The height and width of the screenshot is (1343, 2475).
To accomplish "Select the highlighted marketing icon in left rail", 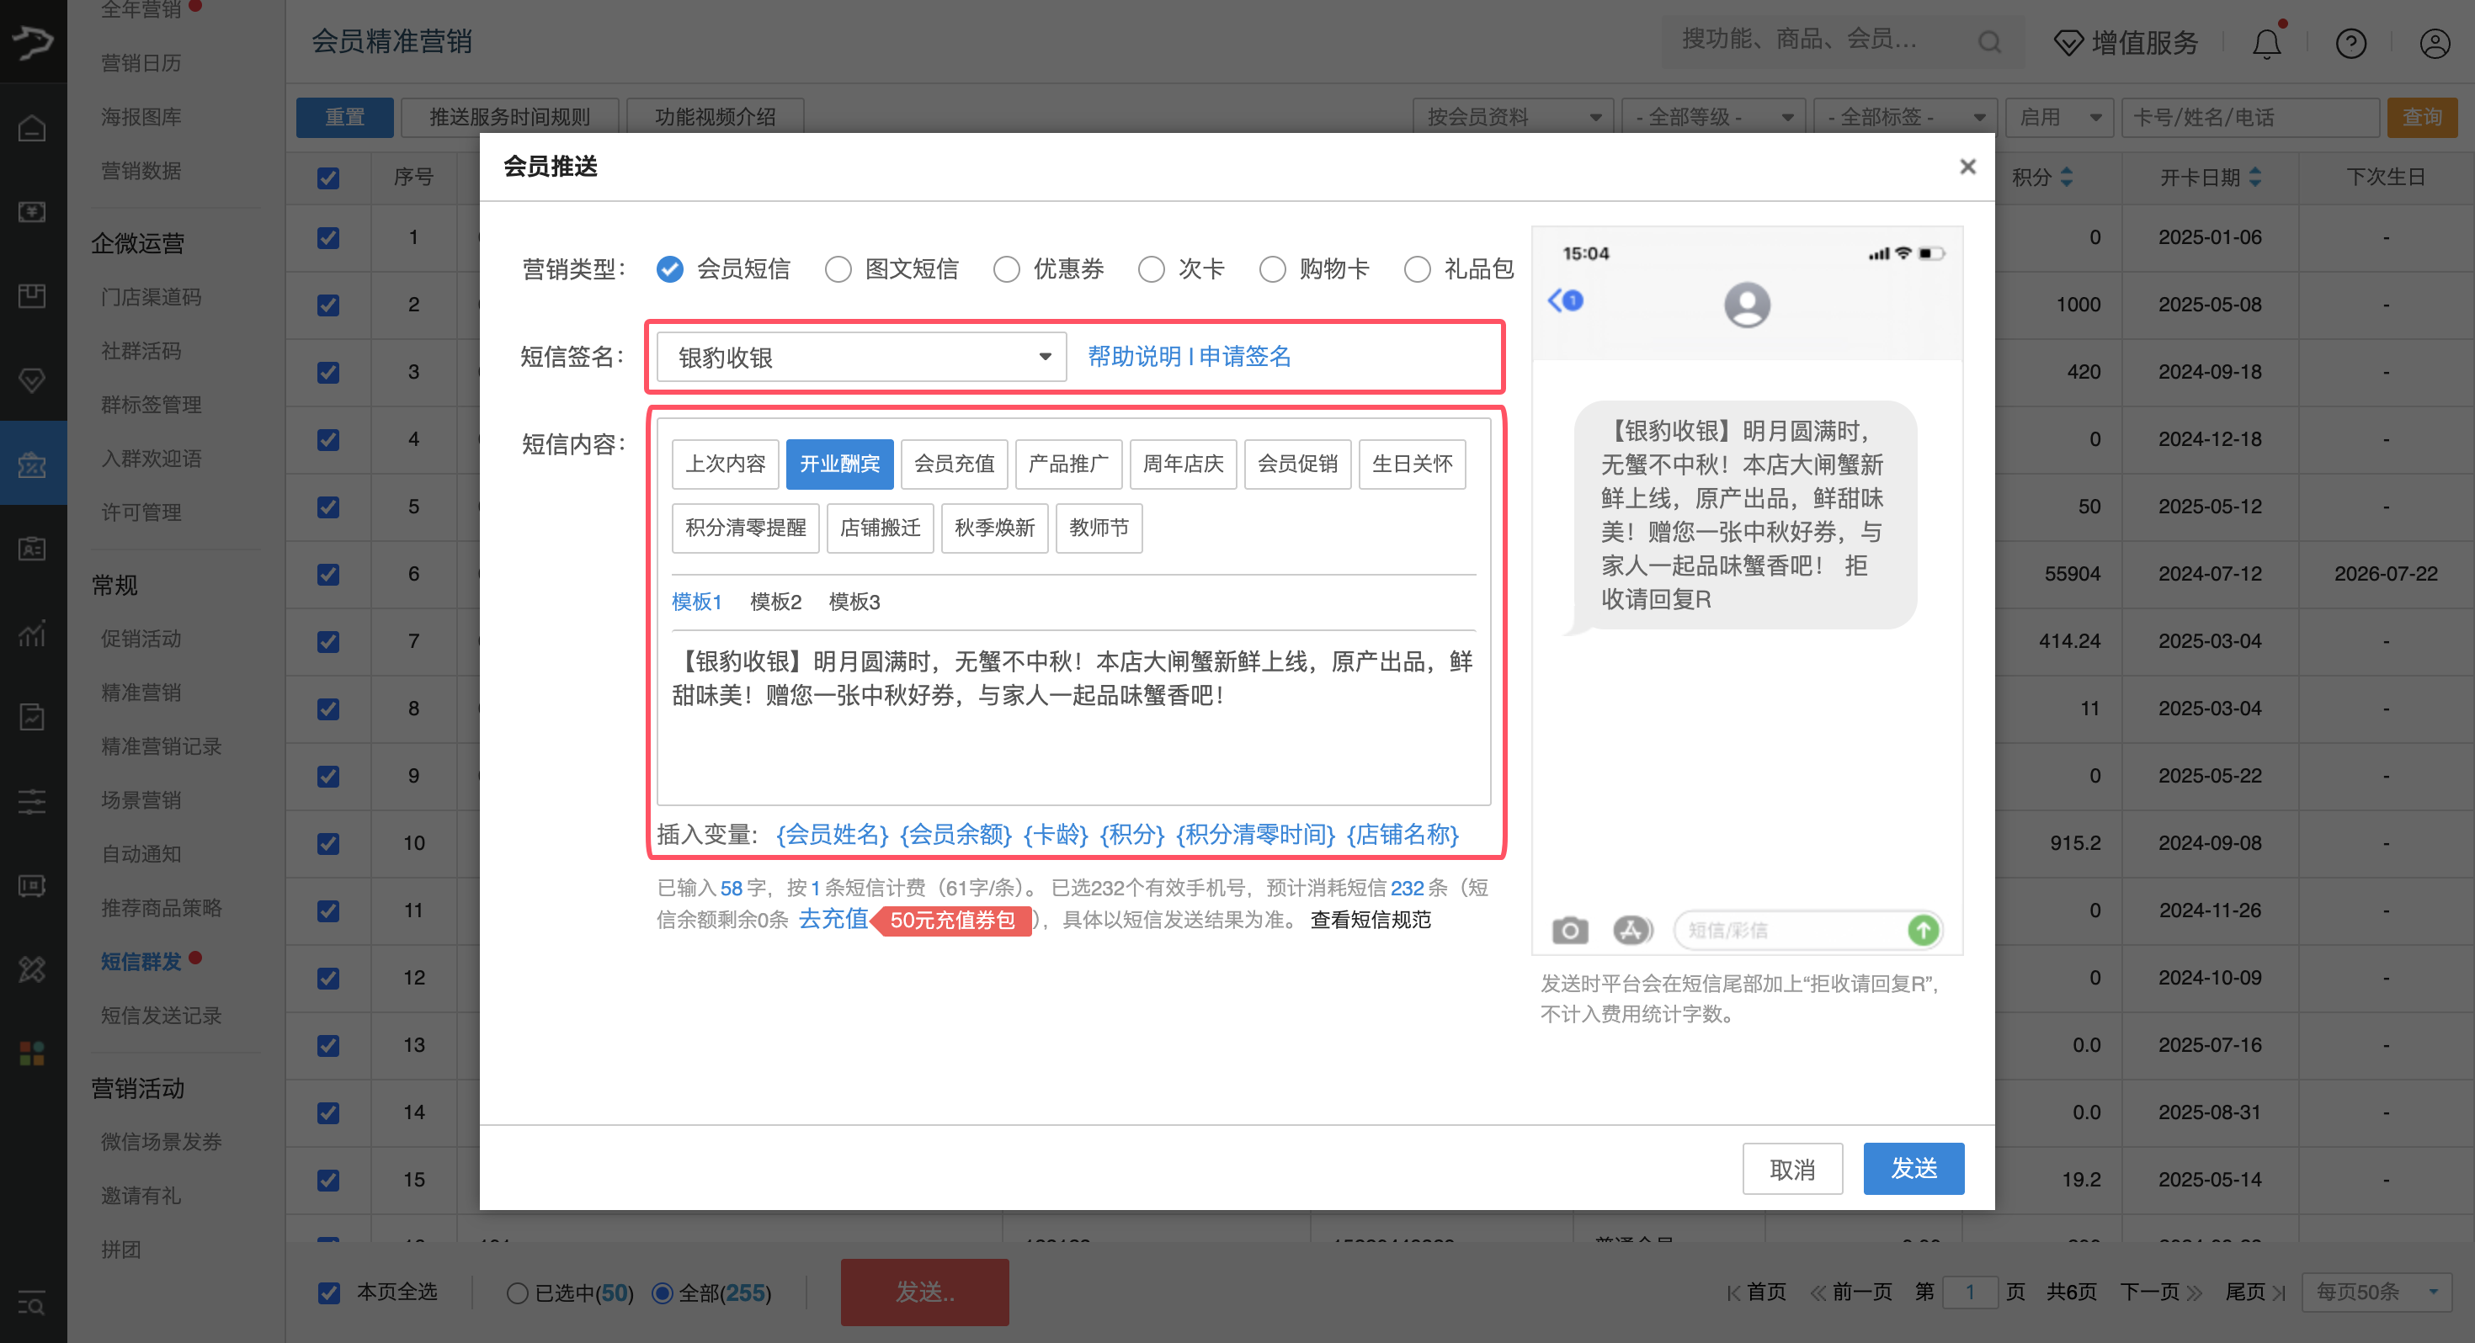I will tap(33, 465).
